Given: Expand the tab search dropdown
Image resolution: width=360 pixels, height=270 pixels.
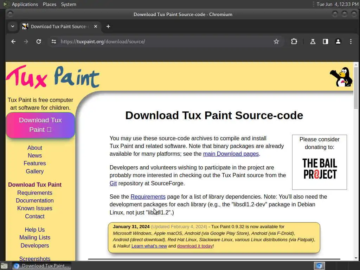Looking at the screenshot, I should [13, 26].
